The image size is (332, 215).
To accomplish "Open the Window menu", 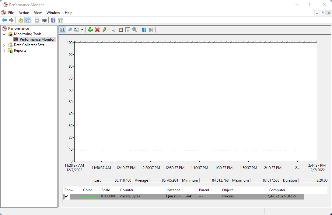I will [x=53, y=13].
